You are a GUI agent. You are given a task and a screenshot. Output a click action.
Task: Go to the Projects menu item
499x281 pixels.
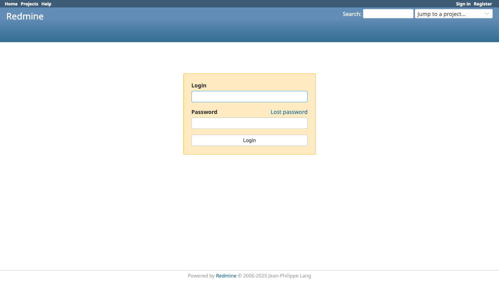pos(29,4)
